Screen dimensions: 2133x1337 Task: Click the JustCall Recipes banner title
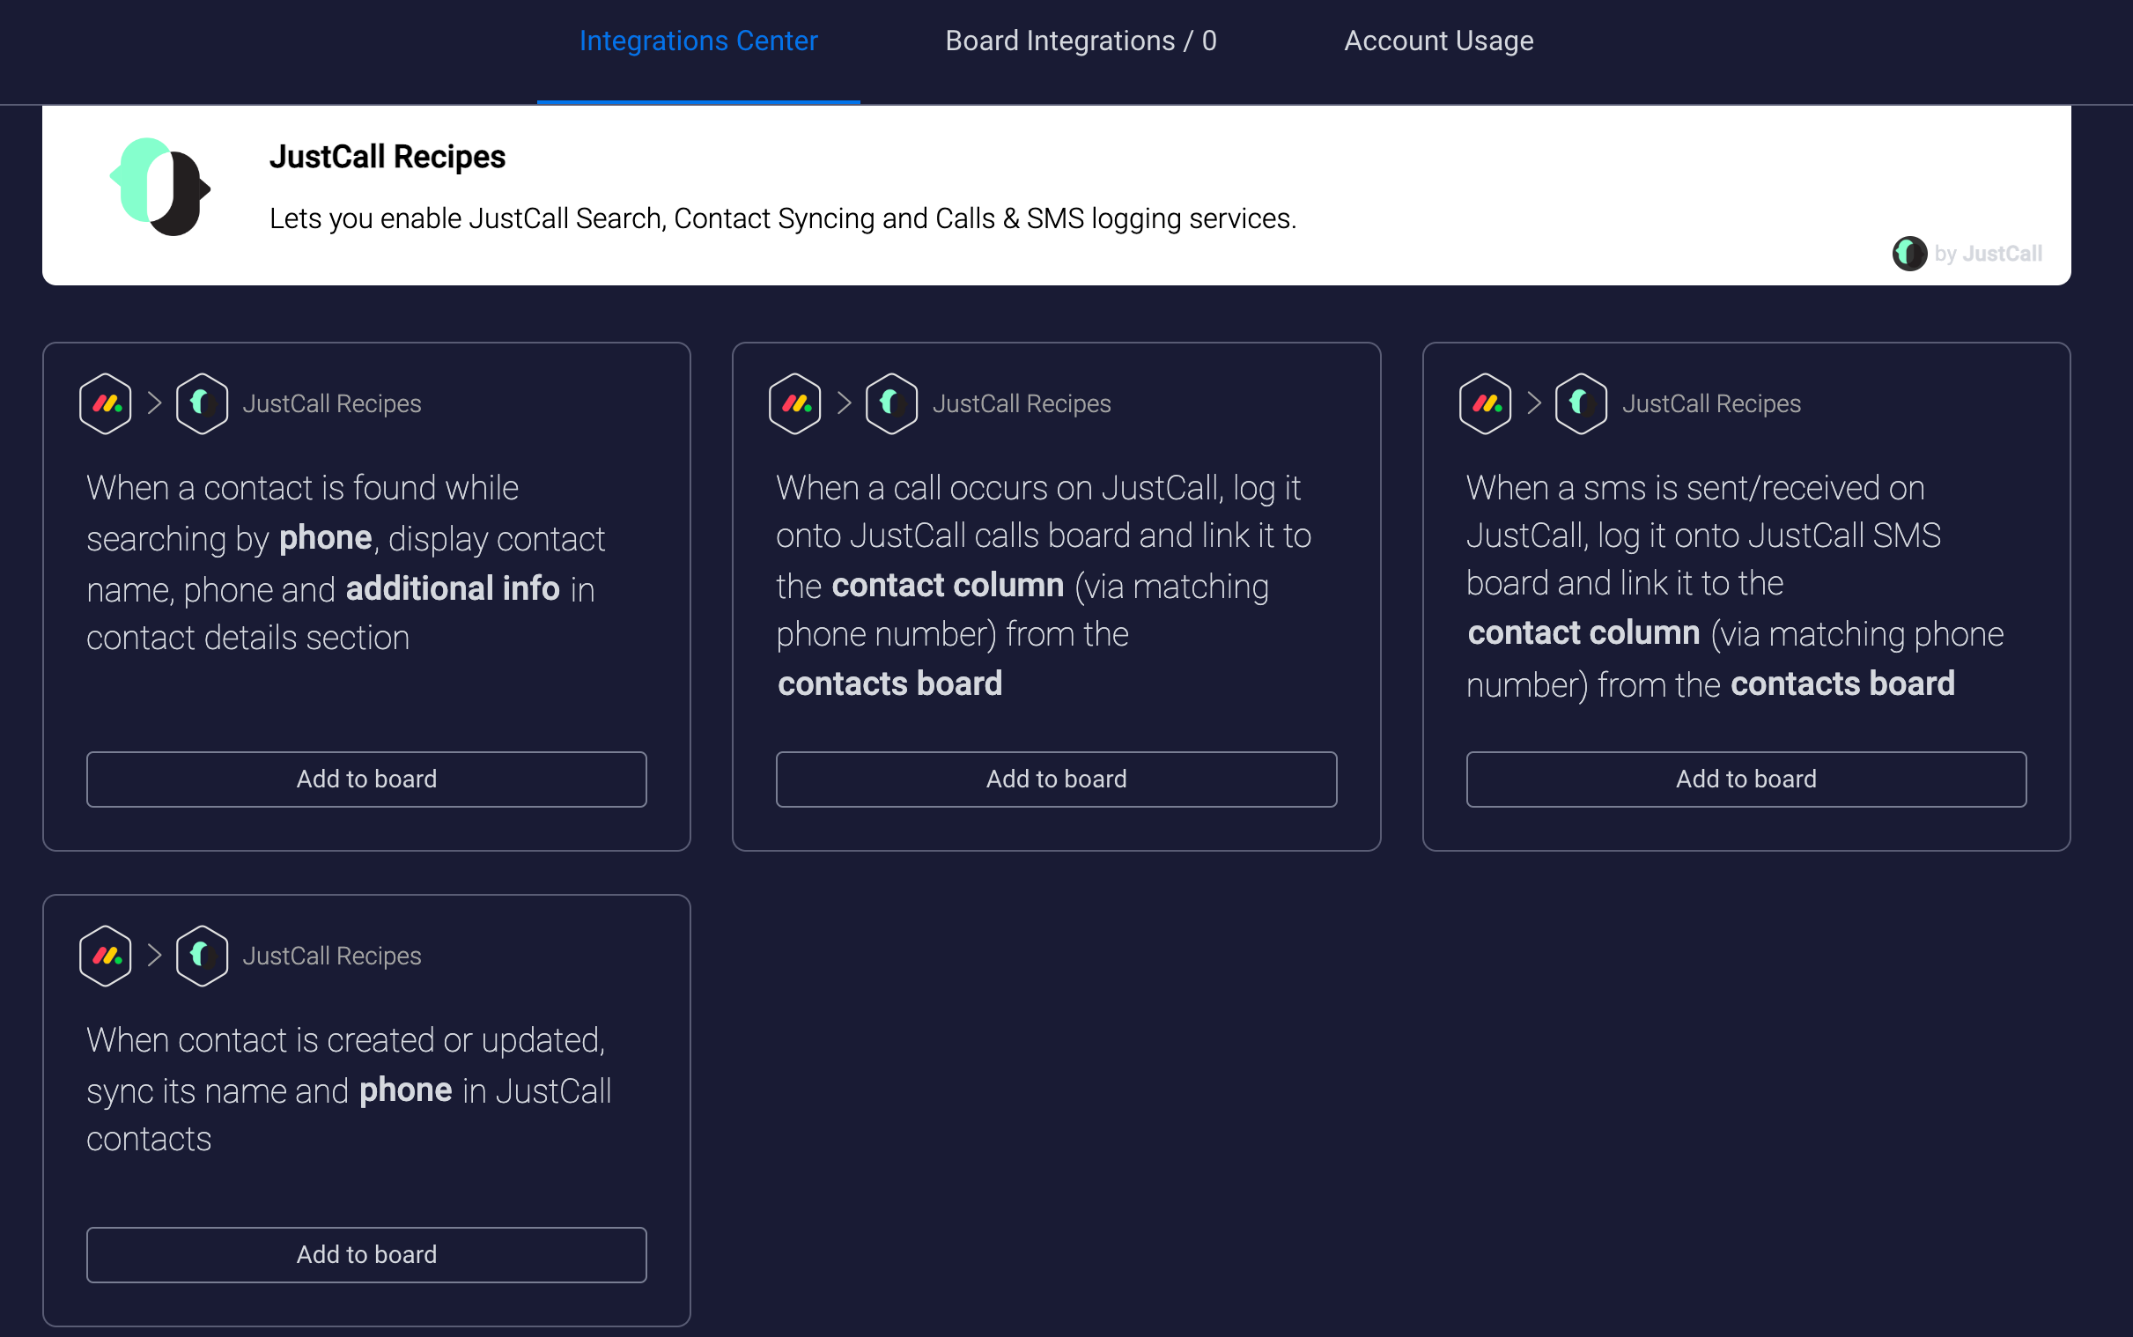tap(387, 157)
